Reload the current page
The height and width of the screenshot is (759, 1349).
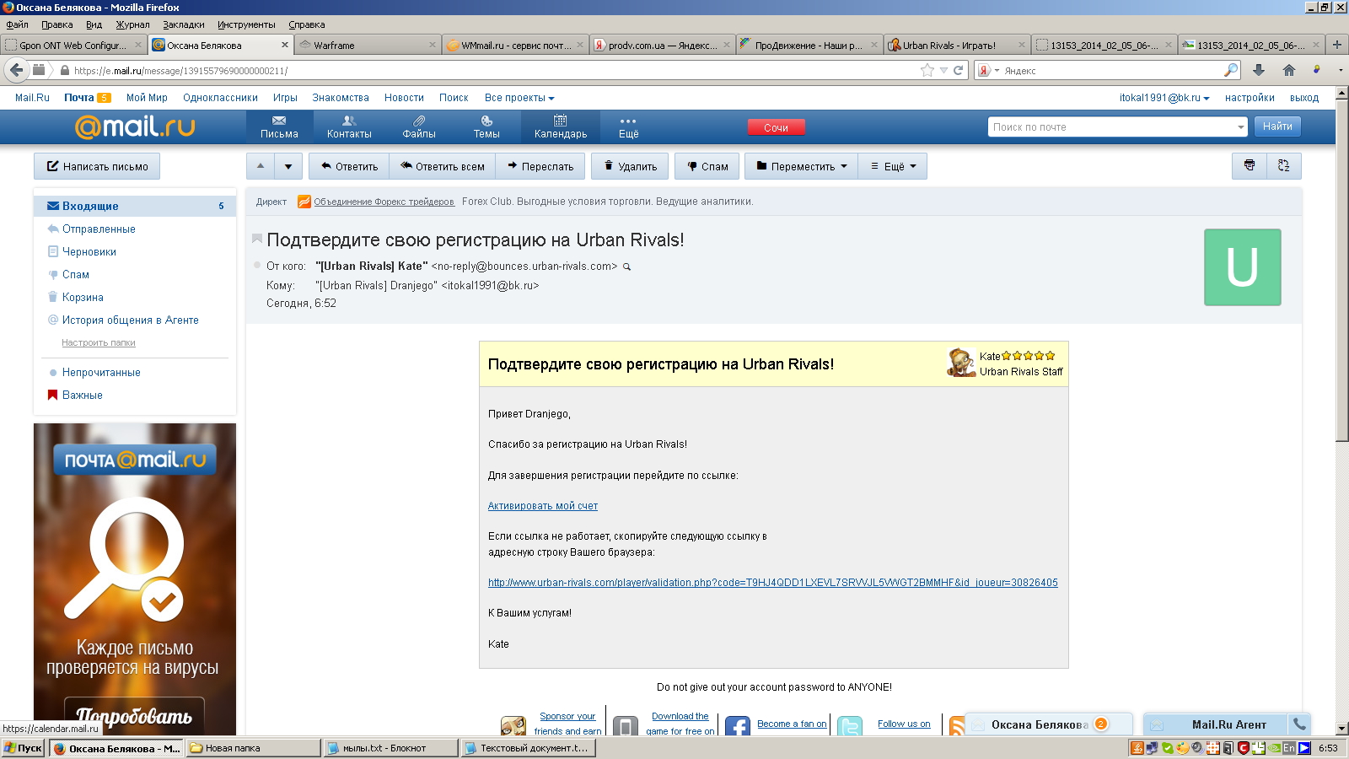(x=958, y=70)
